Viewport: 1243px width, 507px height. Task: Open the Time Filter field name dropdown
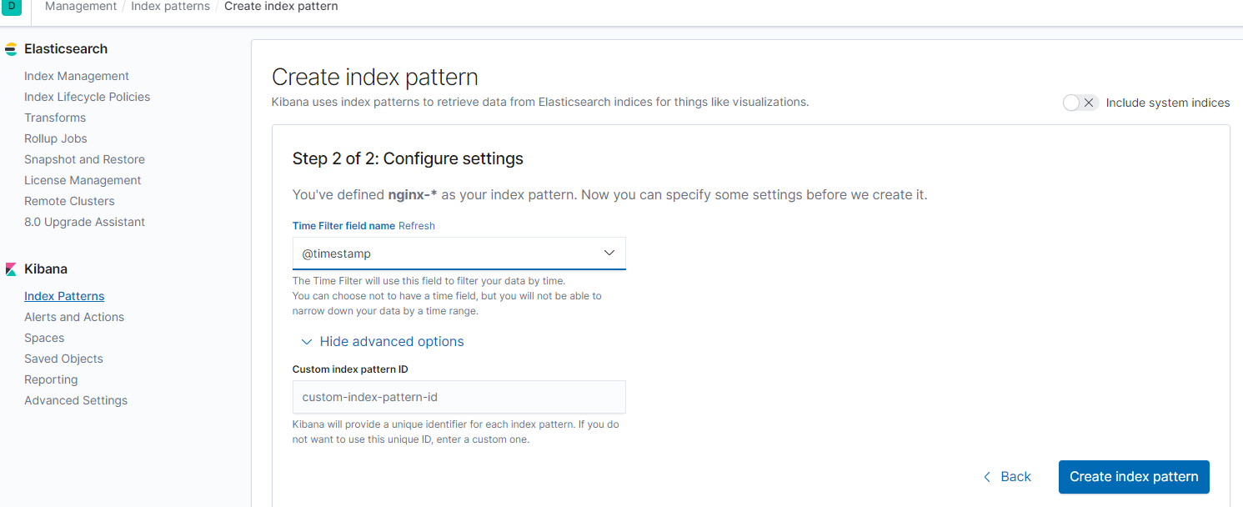pos(459,254)
